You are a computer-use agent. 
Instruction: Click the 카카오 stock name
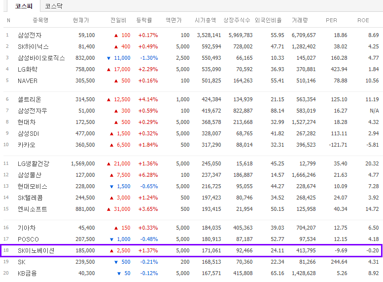tap(27, 145)
